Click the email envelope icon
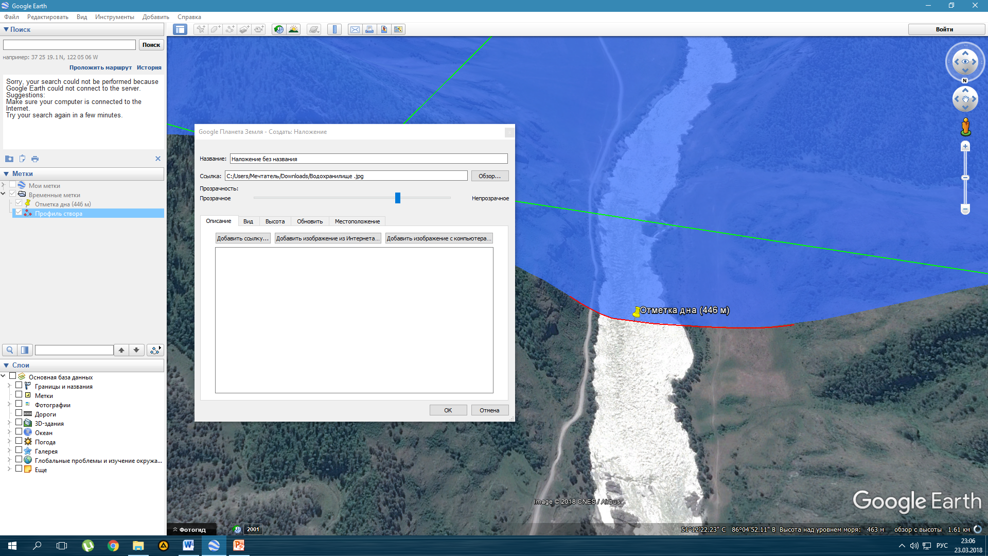Image resolution: width=988 pixels, height=556 pixels. tap(355, 29)
